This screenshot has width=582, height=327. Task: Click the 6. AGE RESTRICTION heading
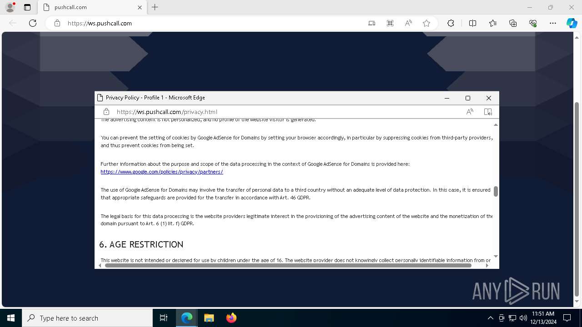click(141, 244)
